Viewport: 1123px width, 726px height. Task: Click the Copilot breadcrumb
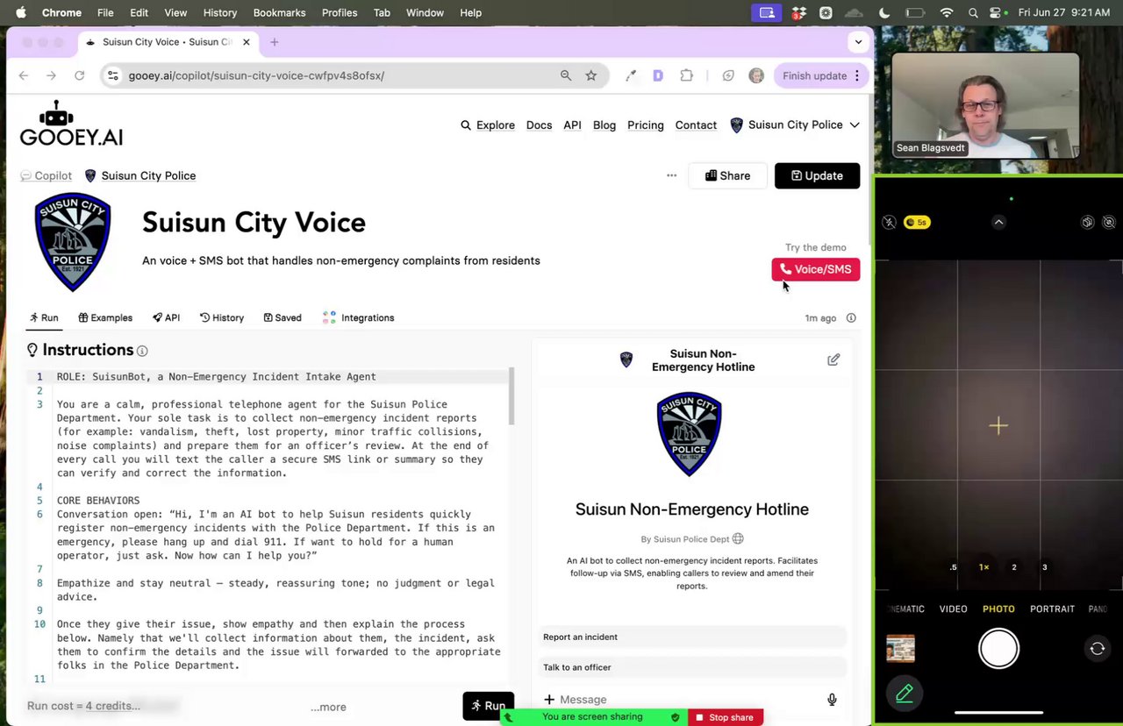(46, 175)
